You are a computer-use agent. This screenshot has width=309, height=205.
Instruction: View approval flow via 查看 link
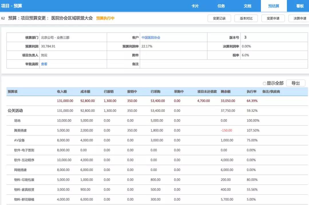coord(44,64)
